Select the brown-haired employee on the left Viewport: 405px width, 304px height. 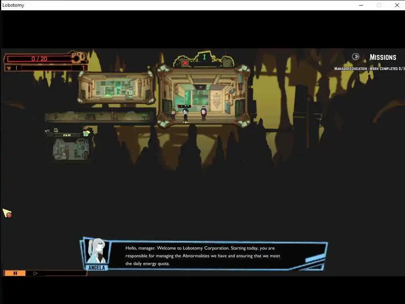coord(173,114)
